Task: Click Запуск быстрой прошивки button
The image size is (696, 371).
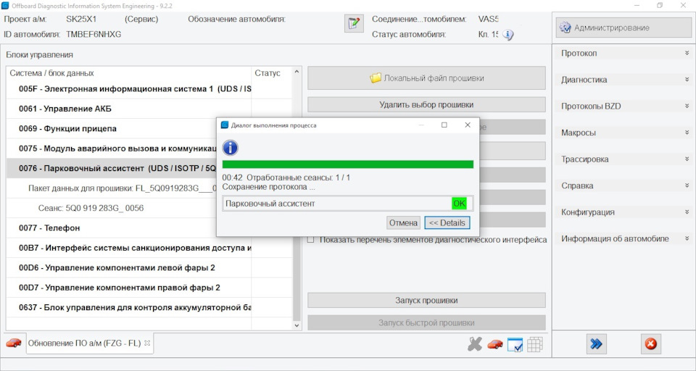Action: click(426, 322)
